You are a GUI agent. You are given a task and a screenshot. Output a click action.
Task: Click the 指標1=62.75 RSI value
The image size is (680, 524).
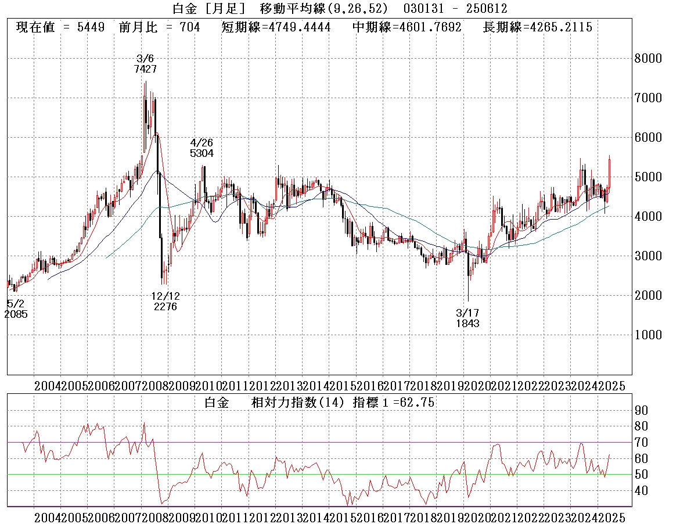tap(394, 402)
